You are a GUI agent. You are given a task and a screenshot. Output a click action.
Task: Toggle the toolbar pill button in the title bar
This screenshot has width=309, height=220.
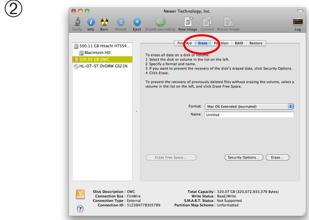(x=300, y=11)
